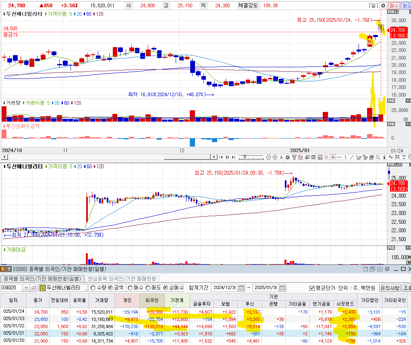The height and width of the screenshot is (345, 411).
Task: Jump to the chart start with skip-back control
Action: pos(221,157)
